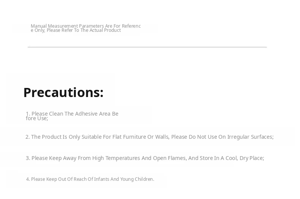Click the words "Manual Measurement" in the top note
Screen dimensions: 300x199
pos(54,26)
